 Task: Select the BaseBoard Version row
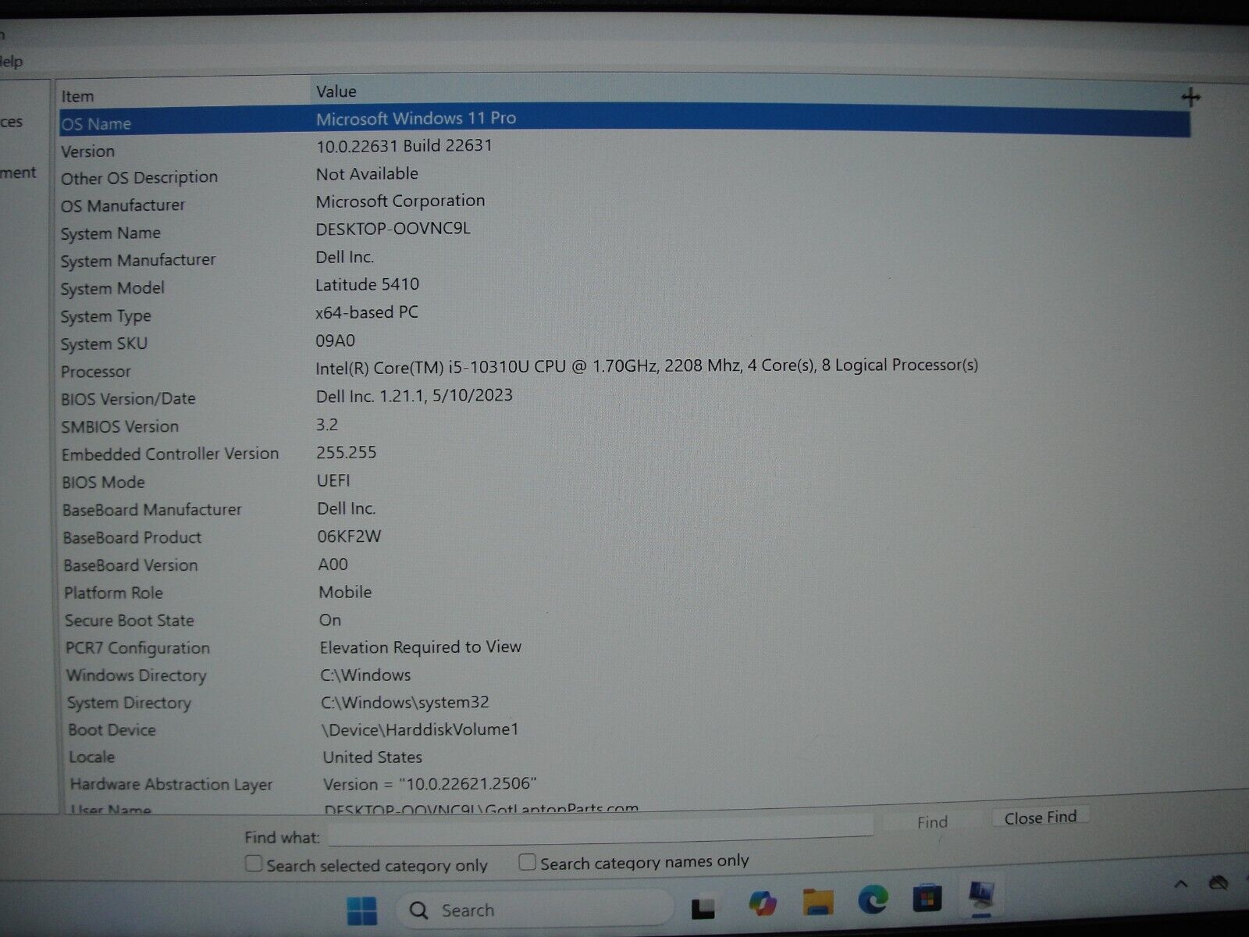pos(624,565)
